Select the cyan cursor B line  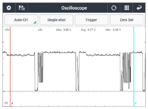pyautogui.click(x=134, y=66)
